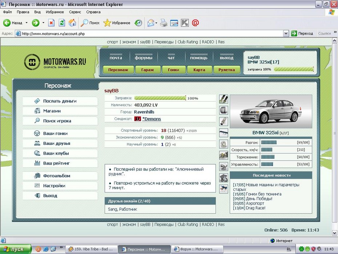The width and height of the screenshot is (338, 254).
Task: Open Магазин from sidebar
Action: 60,111
